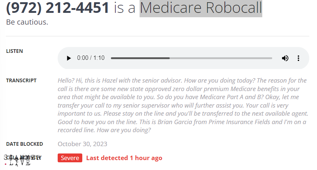
Task: Click the Be cautious warning text
Action: click(27, 22)
